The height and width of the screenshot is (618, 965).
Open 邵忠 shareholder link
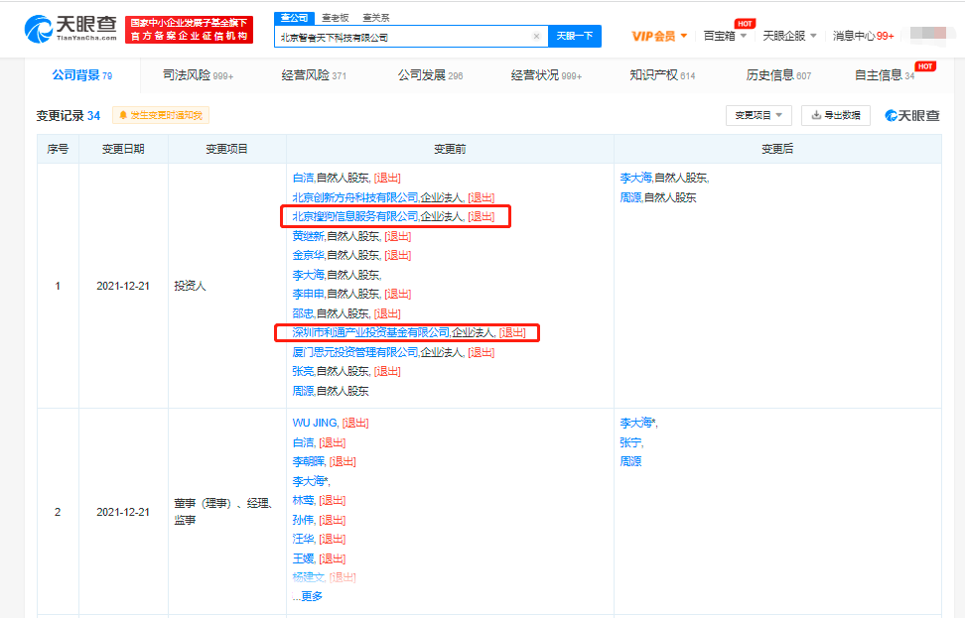303,313
